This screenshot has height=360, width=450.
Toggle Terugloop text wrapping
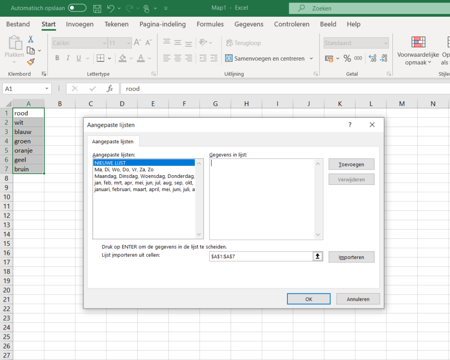click(x=243, y=43)
